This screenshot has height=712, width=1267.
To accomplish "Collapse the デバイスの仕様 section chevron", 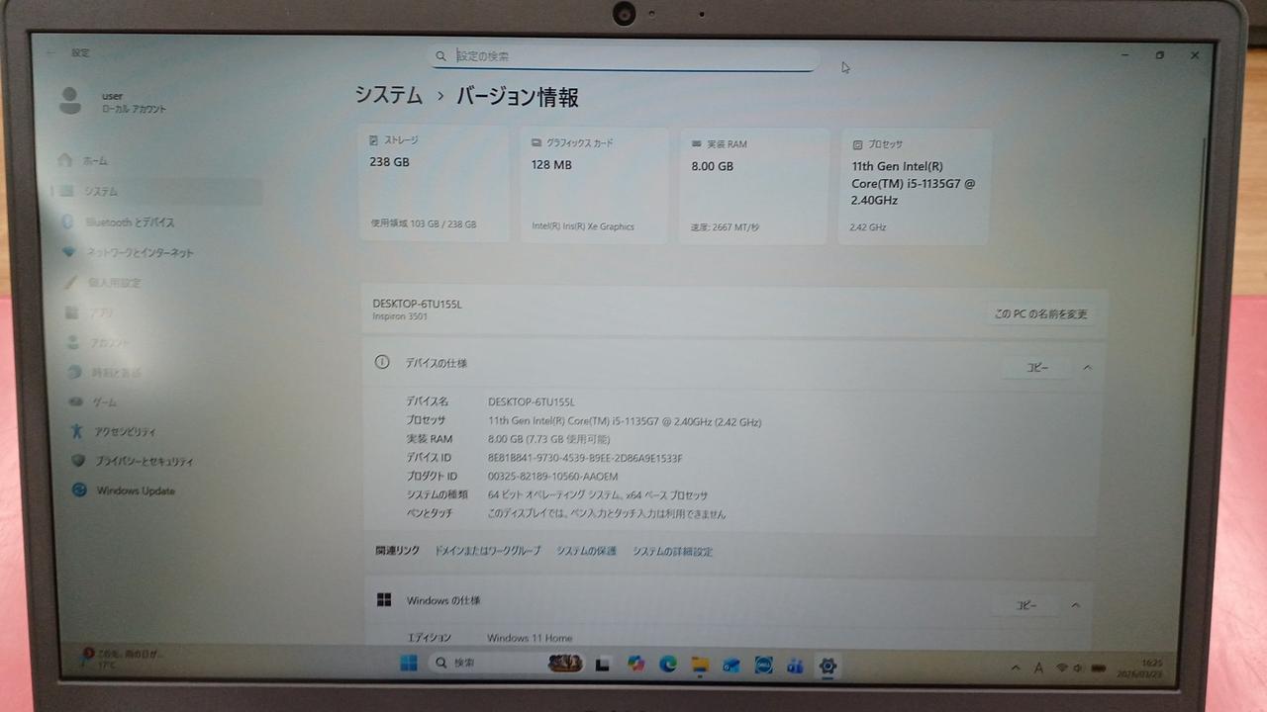I will tap(1087, 368).
